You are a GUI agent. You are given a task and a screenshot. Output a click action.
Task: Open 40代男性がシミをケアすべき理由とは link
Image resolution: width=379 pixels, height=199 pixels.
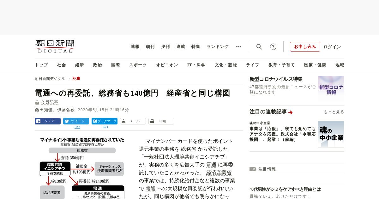285,189
